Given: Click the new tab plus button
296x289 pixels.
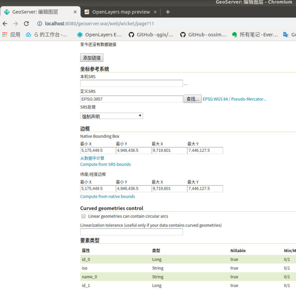Looking at the screenshot, I should pyautogui.click(x=168, y=12).
